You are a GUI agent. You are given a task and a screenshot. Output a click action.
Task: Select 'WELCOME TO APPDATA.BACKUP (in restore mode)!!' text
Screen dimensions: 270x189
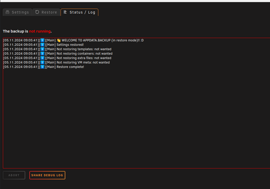100,40
